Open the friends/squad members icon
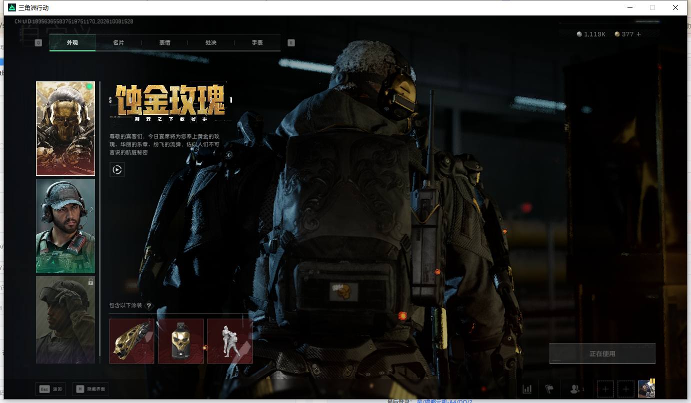The image size is (691, 403). point(577,389)
